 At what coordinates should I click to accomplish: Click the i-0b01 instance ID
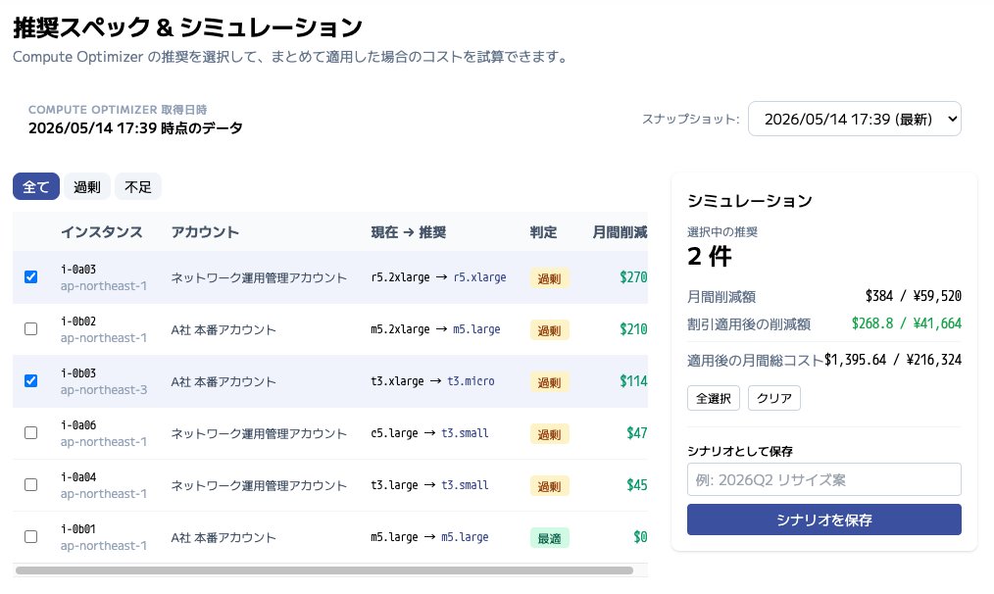tap(78, 529)
